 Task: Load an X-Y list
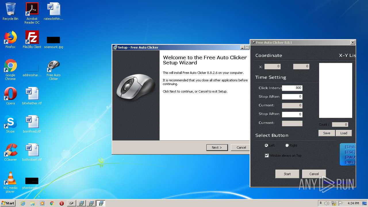(344, 133)
